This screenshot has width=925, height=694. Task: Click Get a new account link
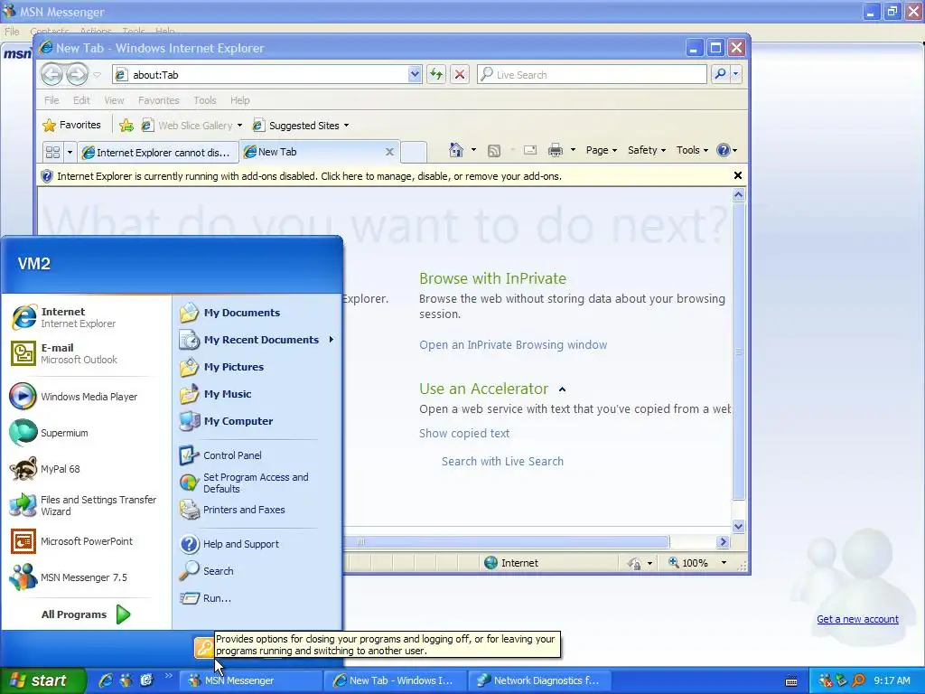(x=857, y=619)
